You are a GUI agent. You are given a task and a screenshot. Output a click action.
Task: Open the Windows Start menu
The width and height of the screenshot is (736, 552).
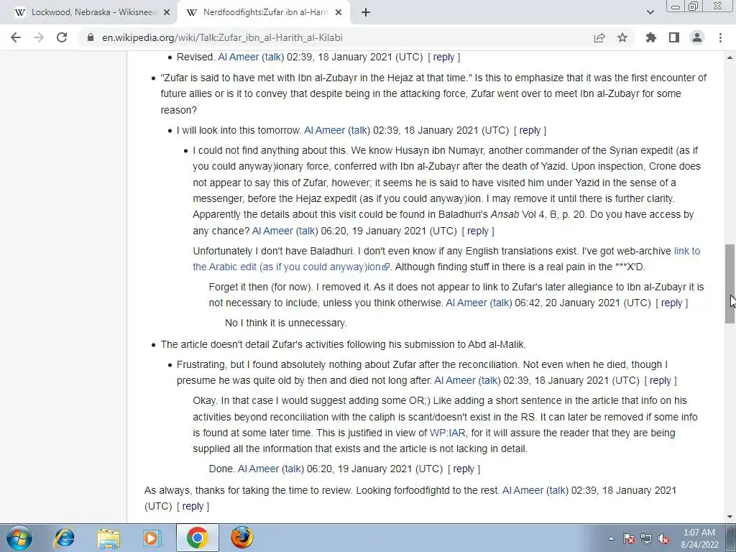19,538
